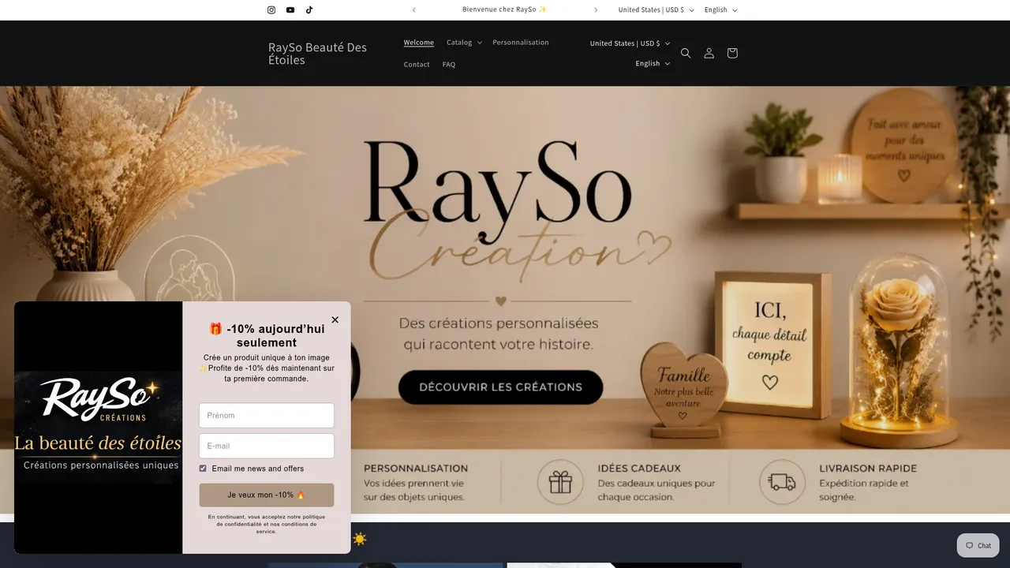Toggle the 'Email me news and offers' checkbox
The height and width of the screenshot is (568, 1010).
tap(203, 469)
